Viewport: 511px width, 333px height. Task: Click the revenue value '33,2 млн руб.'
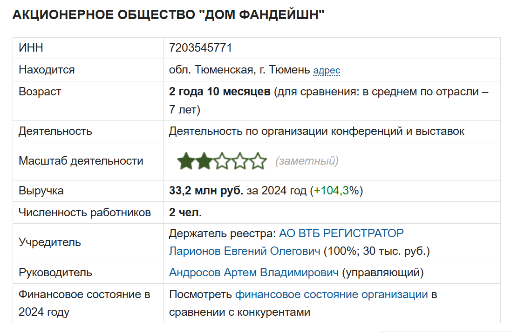(x=206, y=191)
